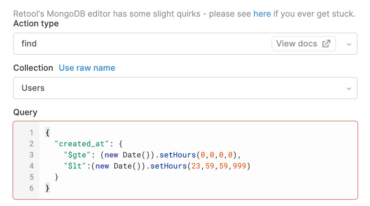This screenshot has height=206, width=370.
Task: Click the closing brace on line 5
Action: pyautogui.click(x=56, y=177)
